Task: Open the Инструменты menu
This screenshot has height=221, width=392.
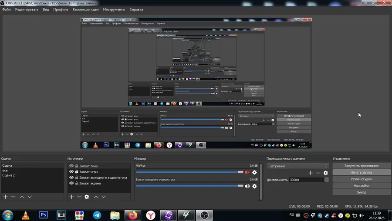Action: coord(114,10)
